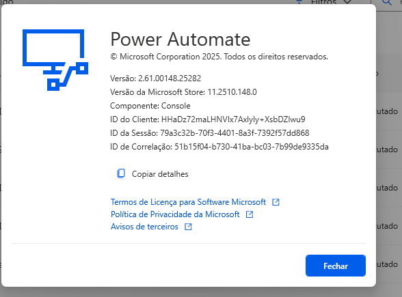Select Versão da Microsoft Store: 11.2510.148.0 text
The image size is (402, 297).
pyautogui.click(x=183, y=92)
